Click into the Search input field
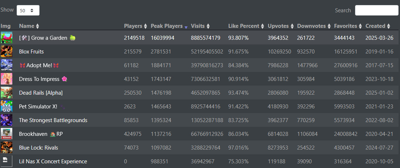 pyautogui.click(x=376, y=10)
